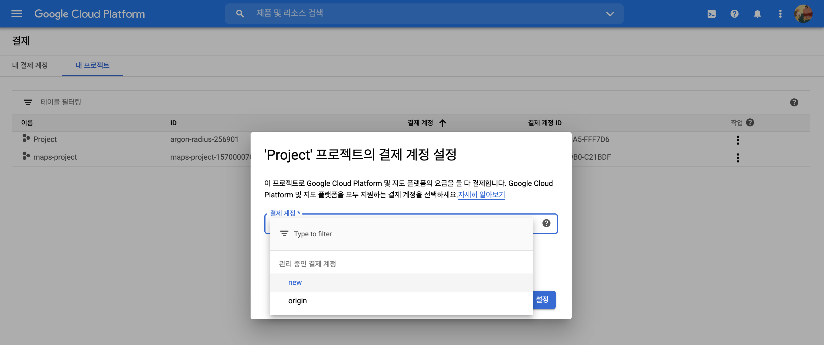824x345 pixels.
Task: Click the maps-project row project icon
Action: pos(26,156)
